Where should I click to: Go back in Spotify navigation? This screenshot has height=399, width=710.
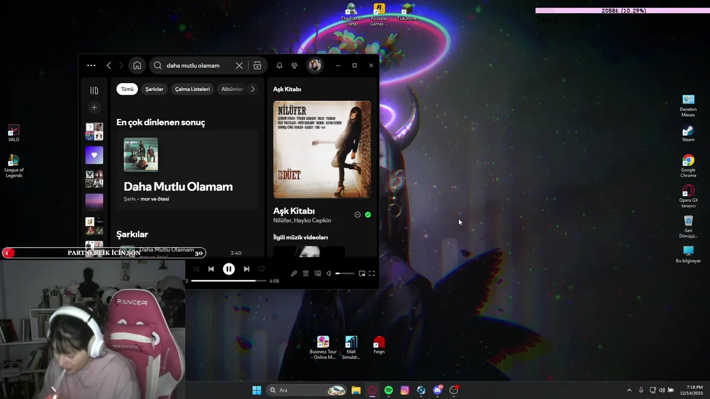pyautogui.click(x=109, y=65)
